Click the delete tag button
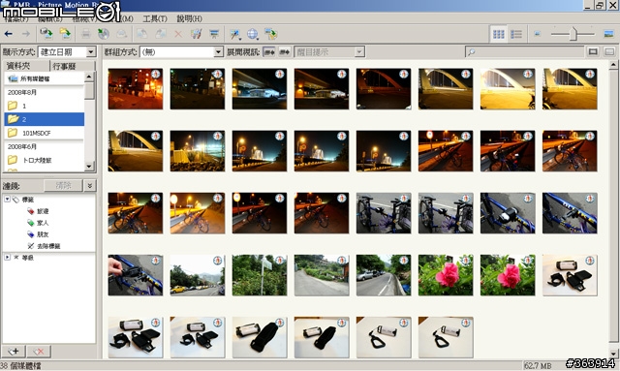The height and width of the screenshot is (371, 620). 39,352
